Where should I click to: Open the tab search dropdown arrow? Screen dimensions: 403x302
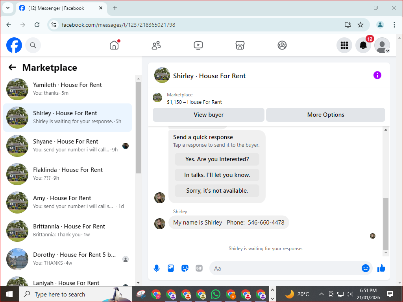click(x=8, y=8)
